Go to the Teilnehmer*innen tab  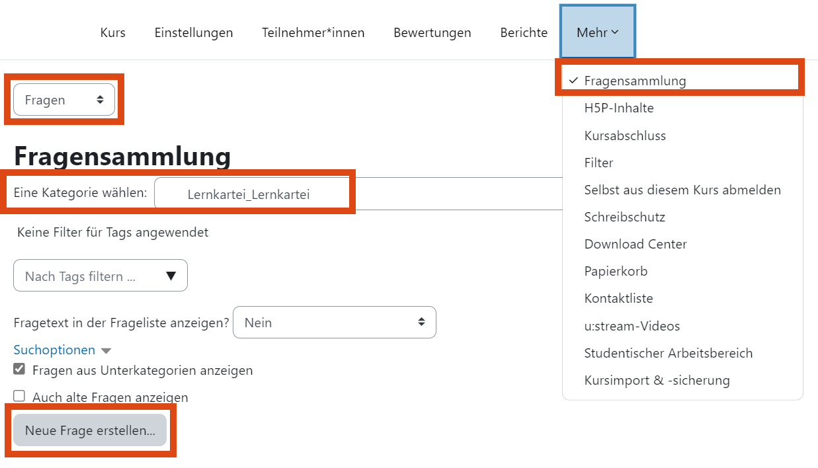(x=313, y=32)
